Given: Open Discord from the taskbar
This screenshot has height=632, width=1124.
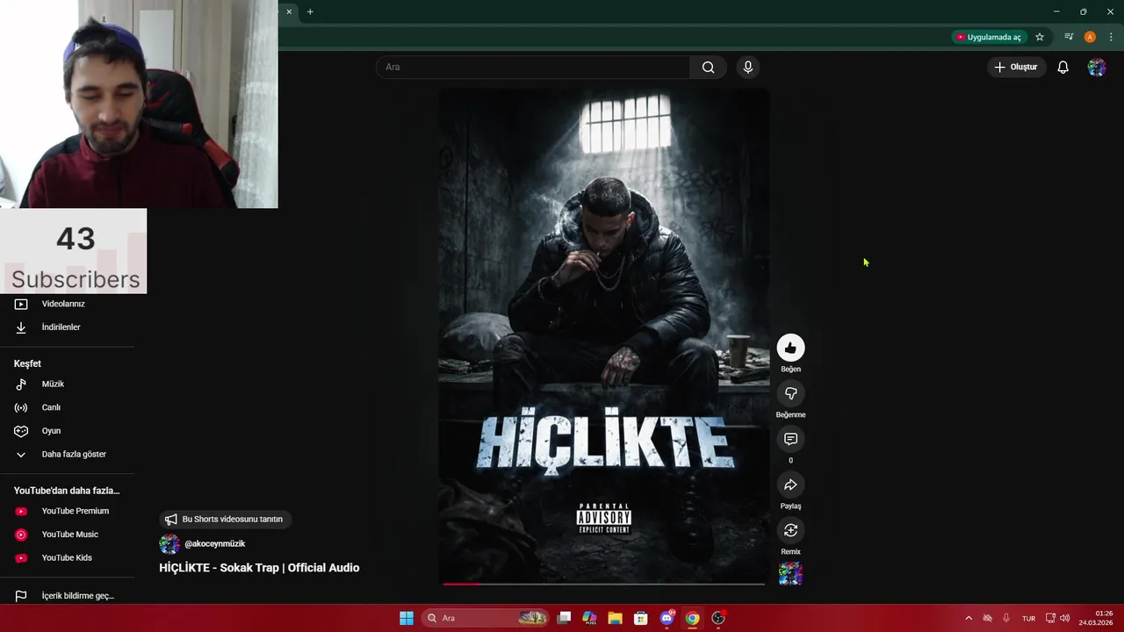Looking at the screenshot, I should (666, 618).
